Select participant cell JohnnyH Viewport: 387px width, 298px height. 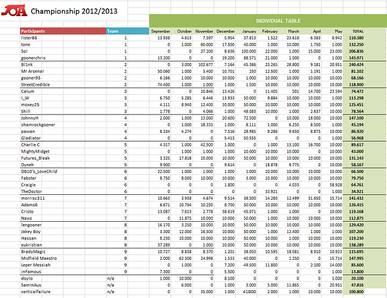point(30,118)
